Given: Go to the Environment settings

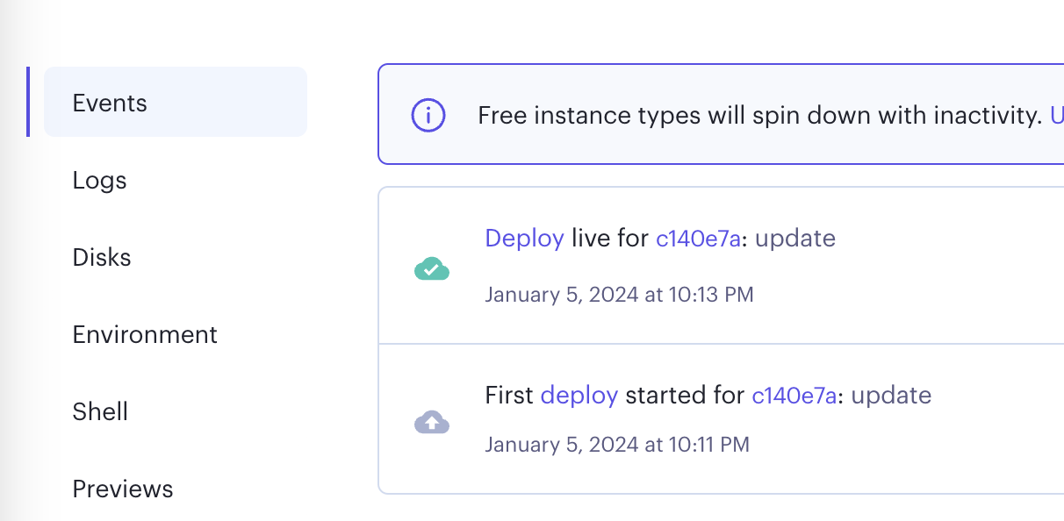Looking at the screenshot, I should (145, 335).
